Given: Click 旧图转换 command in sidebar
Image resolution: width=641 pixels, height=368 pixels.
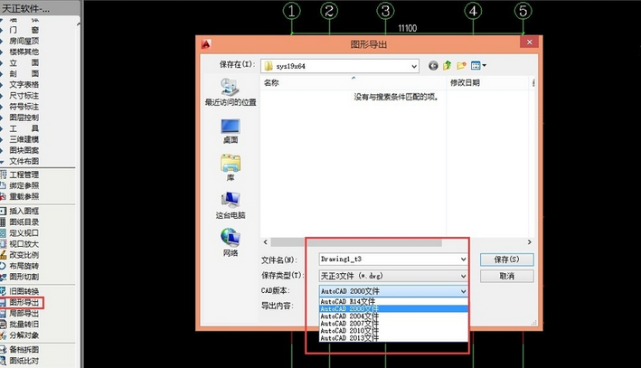Looking at the screenshot, I should [24, 291].
